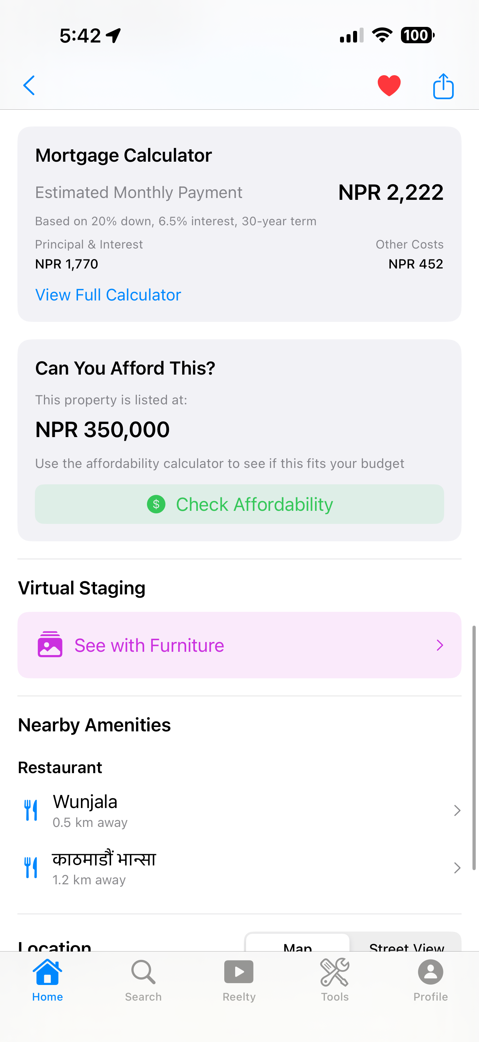The height and width of the screenshot is (1042, 479).
Task: Click View Full Calculator link
Action: tap(108, 295)
